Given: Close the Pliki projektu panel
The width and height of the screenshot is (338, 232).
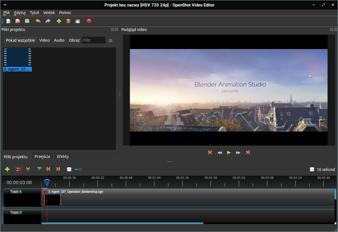Looking at the screenshot, I should pyautogui.click(x=116, y=30).
